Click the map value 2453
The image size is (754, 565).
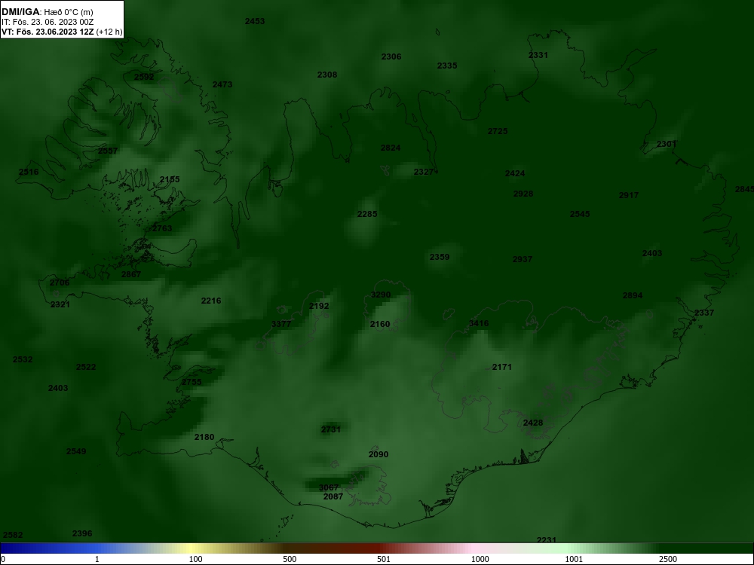(255, 21)
